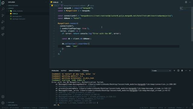193x109 pixels.
Task: Open Explorer views and more actions ellipsis
Action: coord(46,2)
